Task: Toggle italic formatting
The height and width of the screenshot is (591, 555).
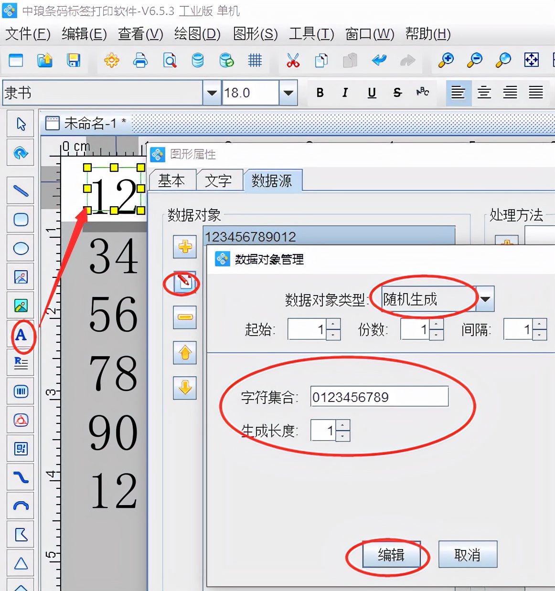Action: [x=345, y=93]
